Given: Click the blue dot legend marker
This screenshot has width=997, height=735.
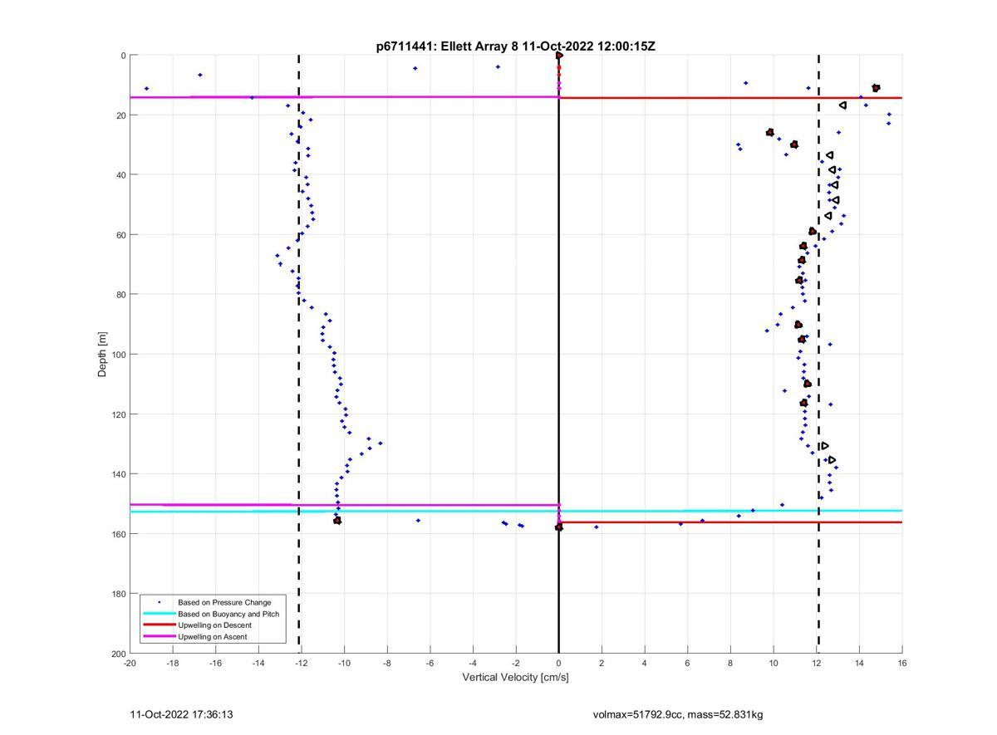Looking at the screenshot, I should 160,602.
